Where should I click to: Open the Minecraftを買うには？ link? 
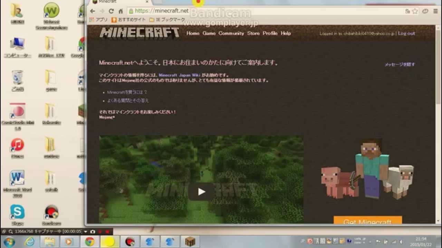pos(127,92)
